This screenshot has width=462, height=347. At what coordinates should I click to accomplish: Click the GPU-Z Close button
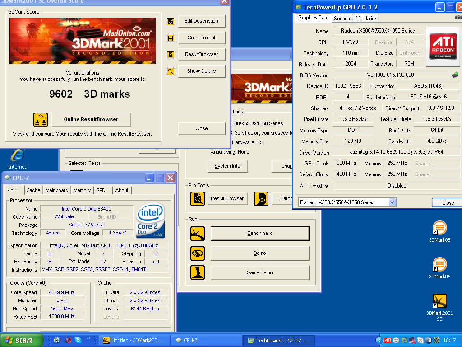(447, 203)
